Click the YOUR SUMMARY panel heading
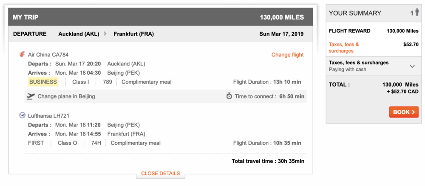 [355, 13]
